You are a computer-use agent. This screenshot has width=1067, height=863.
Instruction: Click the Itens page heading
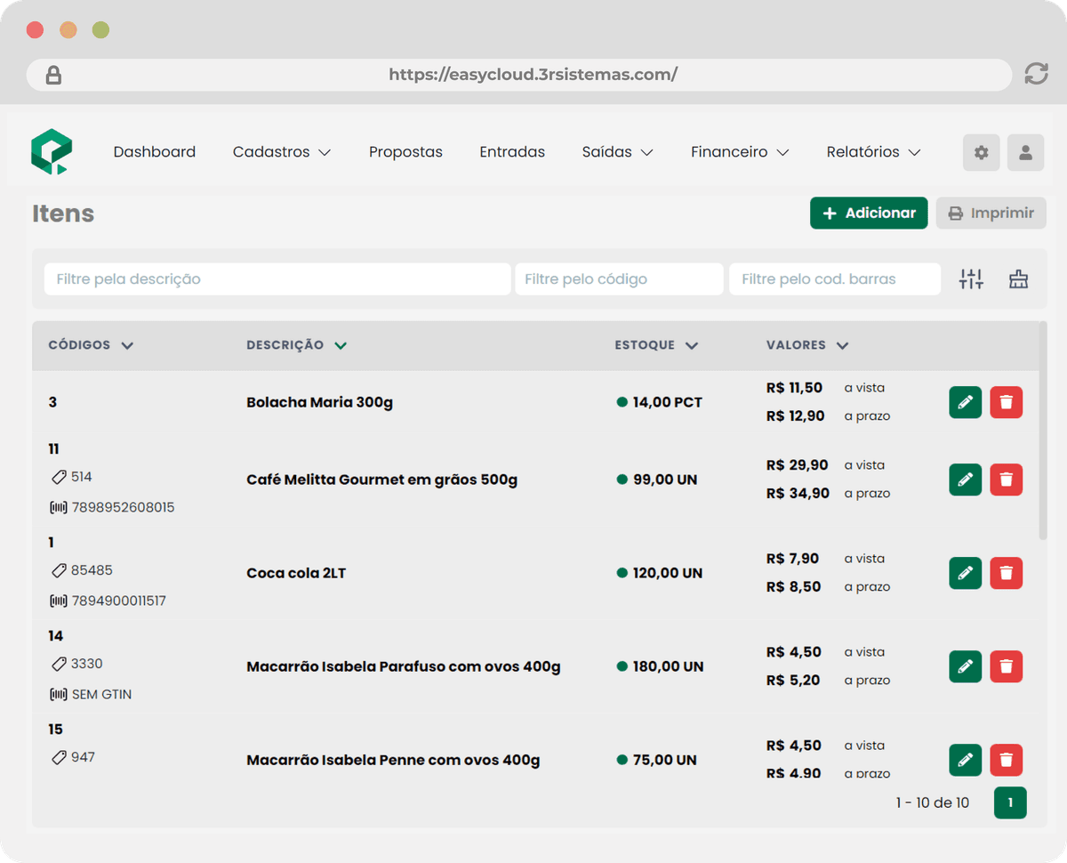[x=63, y=214]
